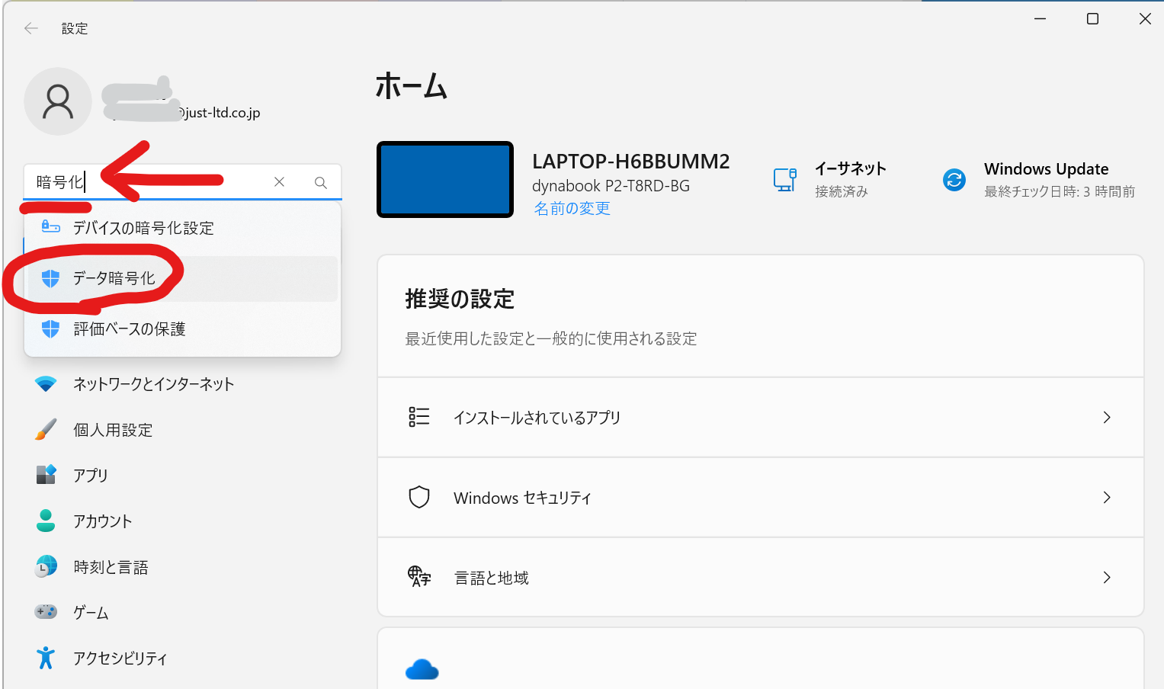Expand the Windows セキュリティ chevron
Image resolution: width=1164 pixels, height=689 pixels.
[x=1107, y=497]
